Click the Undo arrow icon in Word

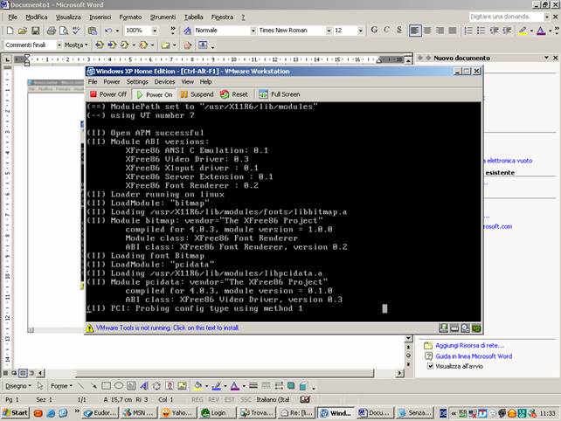click(108, 31)
